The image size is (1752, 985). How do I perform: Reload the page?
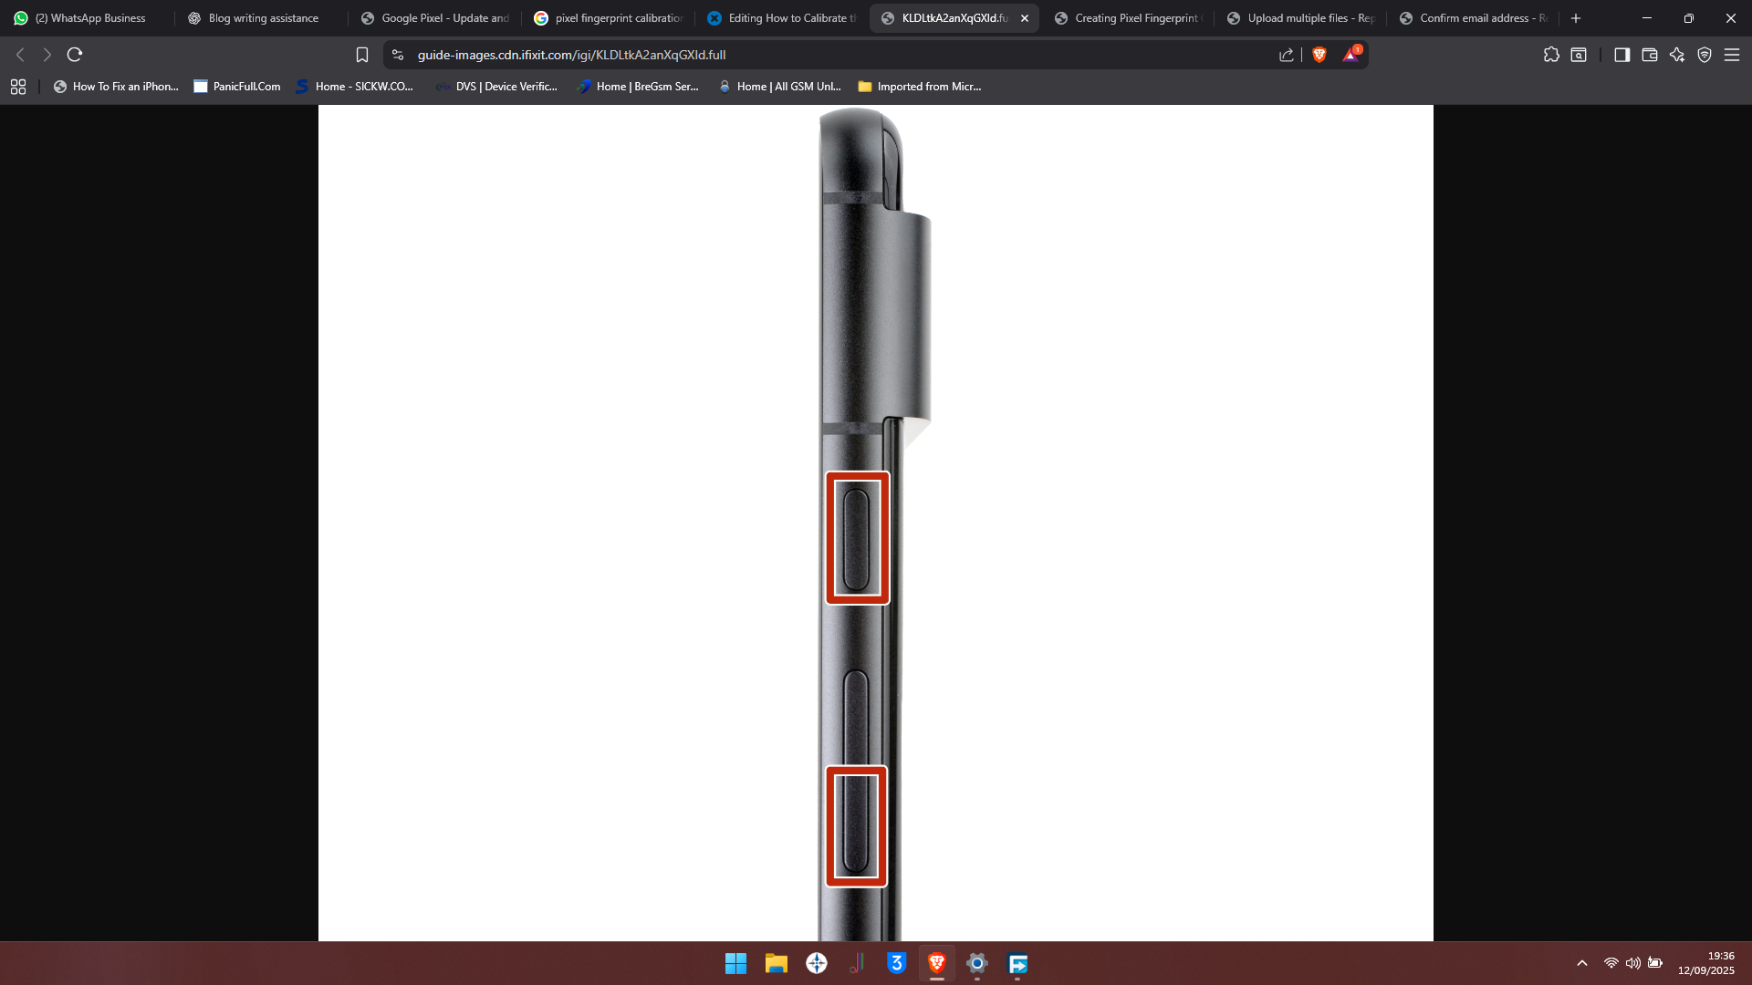[x=75, y=55]
